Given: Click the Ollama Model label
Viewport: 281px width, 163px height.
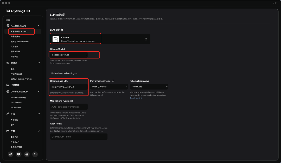Looking at the screenshot, I should pos(57,49).
